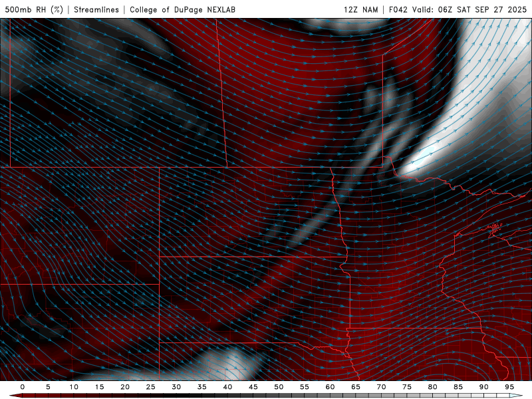
Task: Click the "500mb RH (%)" title text
Action: pyautogui.click(x=34, y=9)
